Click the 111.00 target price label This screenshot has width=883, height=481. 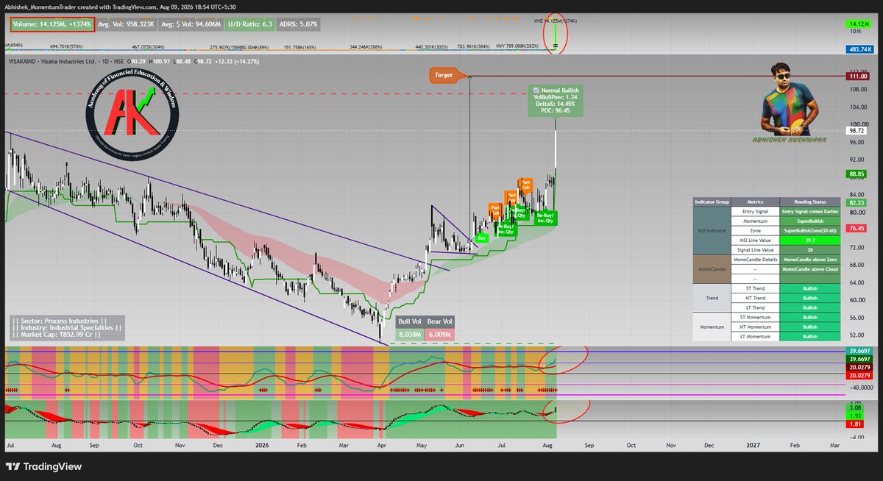[858, 76]
